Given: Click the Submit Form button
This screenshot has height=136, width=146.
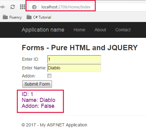Looking at the screenshot, I should point(37,84).
